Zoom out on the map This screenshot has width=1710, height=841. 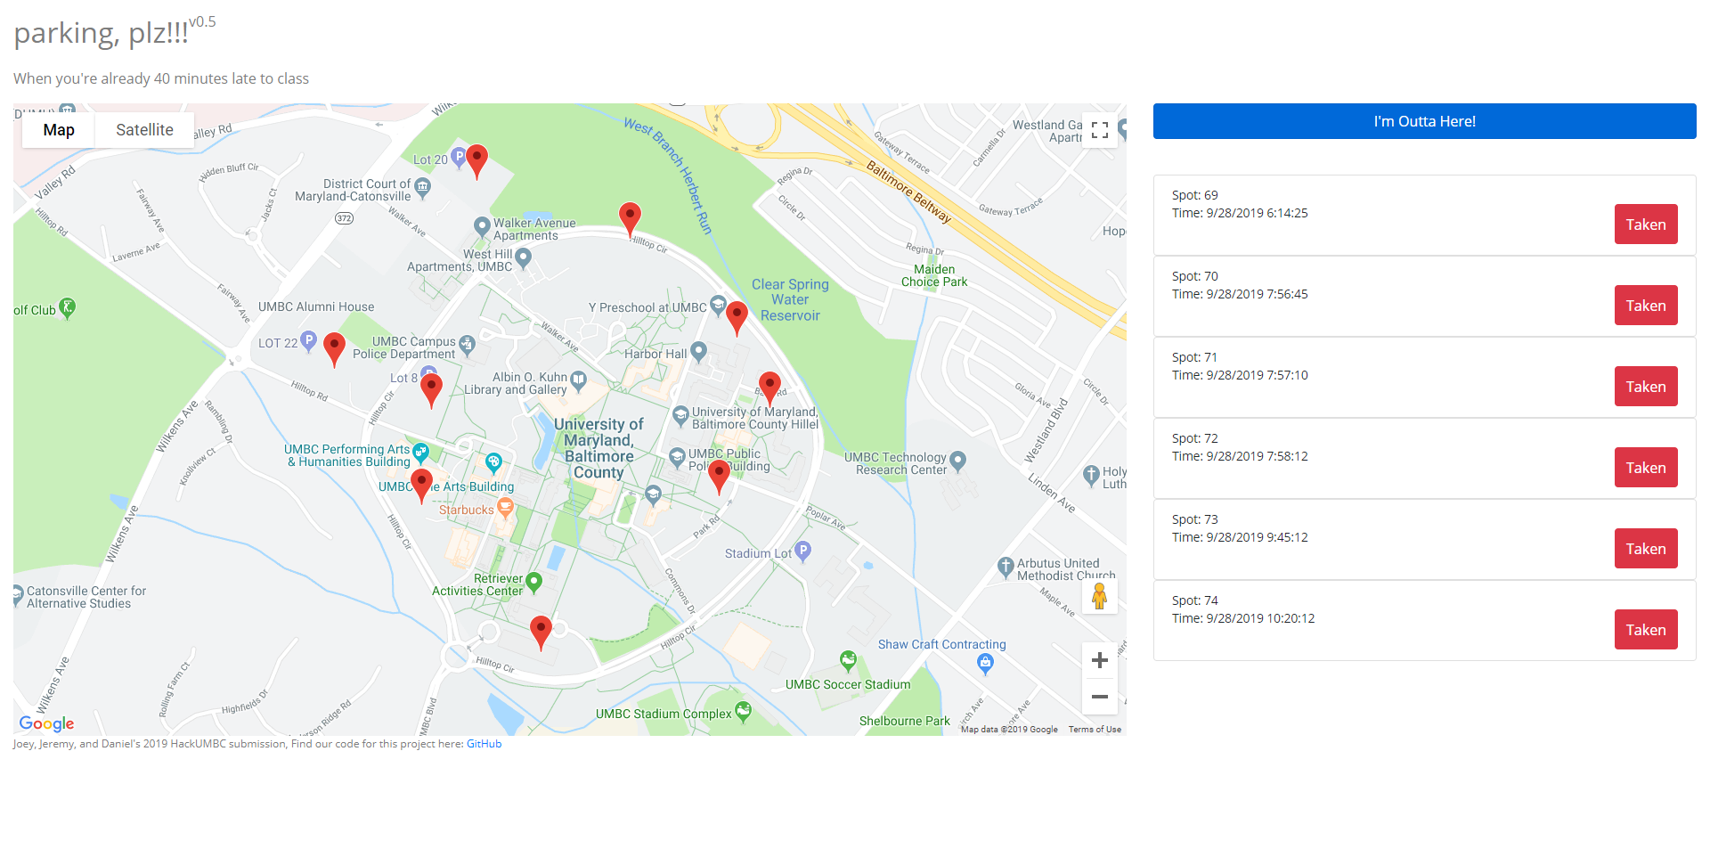pyautogui.click(x=1100, y=697)
